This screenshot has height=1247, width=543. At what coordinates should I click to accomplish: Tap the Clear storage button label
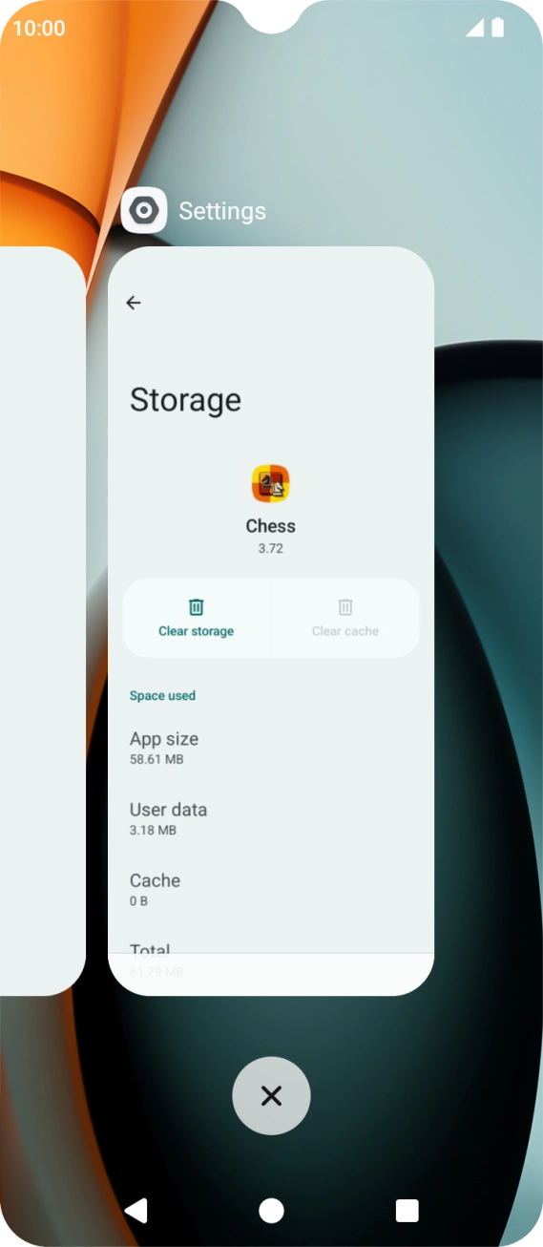pos(196,631)
